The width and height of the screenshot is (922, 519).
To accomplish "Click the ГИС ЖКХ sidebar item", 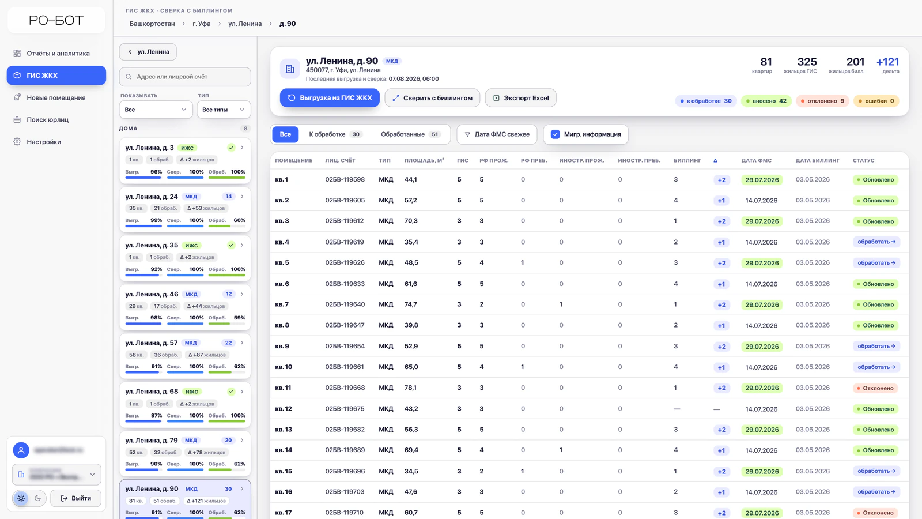I will pyautogui.click(x=56, y=76).
